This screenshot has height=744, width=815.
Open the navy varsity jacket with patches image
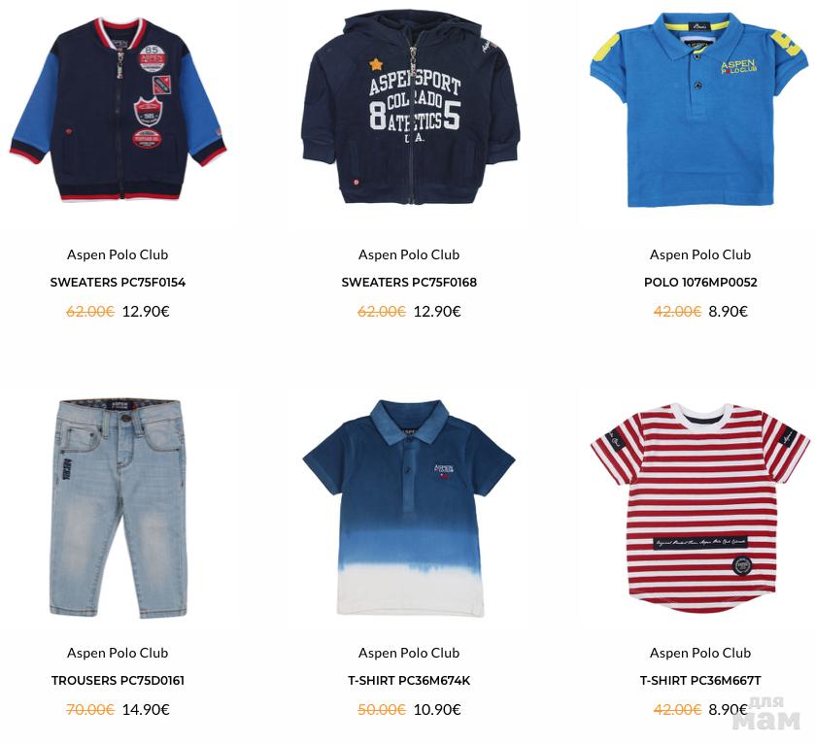pyautogui.click(x=118, y=109)
